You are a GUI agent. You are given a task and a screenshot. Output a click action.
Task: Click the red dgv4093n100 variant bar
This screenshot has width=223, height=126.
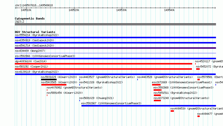(x=103, y=64)
